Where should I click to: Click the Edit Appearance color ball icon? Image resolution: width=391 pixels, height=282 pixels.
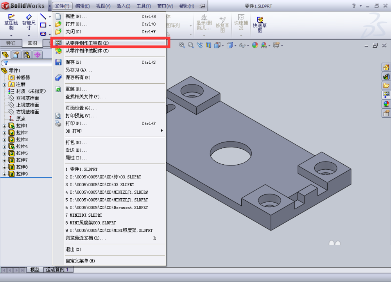point(255,45)
